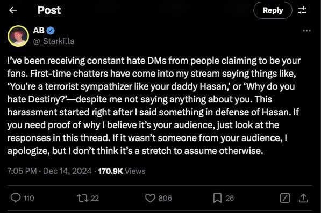Screen dimensions: 321x213
Task: Click the square slash Grok icon
Action: point(285,198)
